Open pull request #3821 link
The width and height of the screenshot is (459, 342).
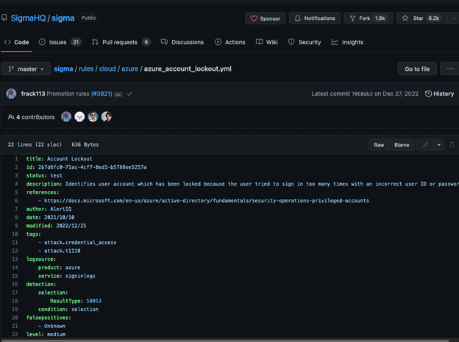(x=102, y=94)
